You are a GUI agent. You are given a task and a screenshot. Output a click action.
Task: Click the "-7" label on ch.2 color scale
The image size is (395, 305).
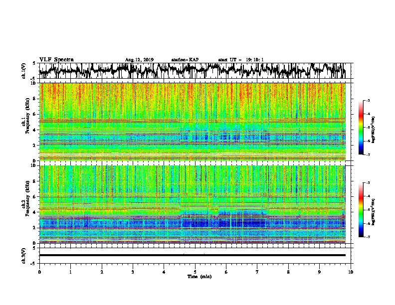click(x=368, y=237)
